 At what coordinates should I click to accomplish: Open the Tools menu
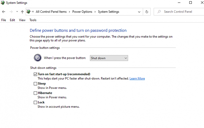click(x=33, y=20)
